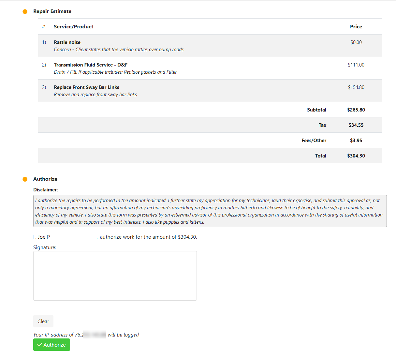Click the green Authorize button
The width and height of the screenshot is (396, 359).
(51, 345)
